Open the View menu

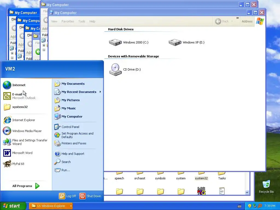click(54, 21)
